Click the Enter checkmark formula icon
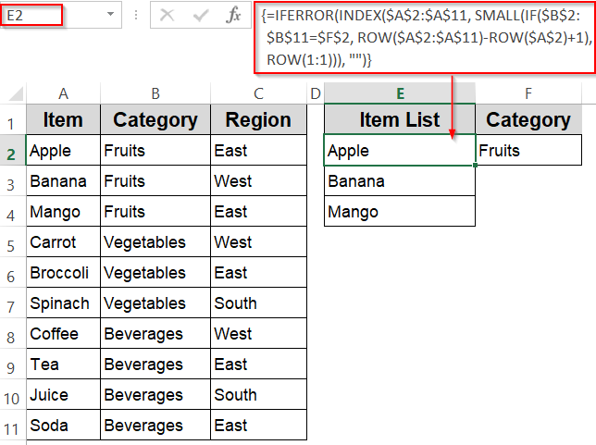Image resolution: width=596 pixels, height=445 pixels. point(200,15)
